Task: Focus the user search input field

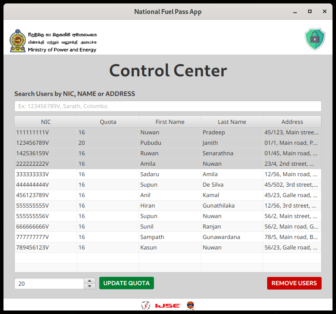Action: click(x=168, y=106)
